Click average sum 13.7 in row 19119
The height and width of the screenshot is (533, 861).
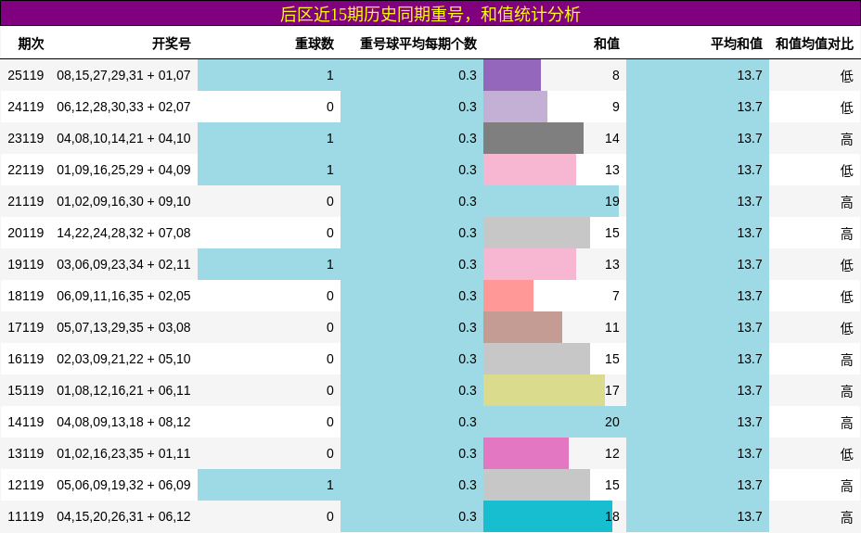pos(750,264)
